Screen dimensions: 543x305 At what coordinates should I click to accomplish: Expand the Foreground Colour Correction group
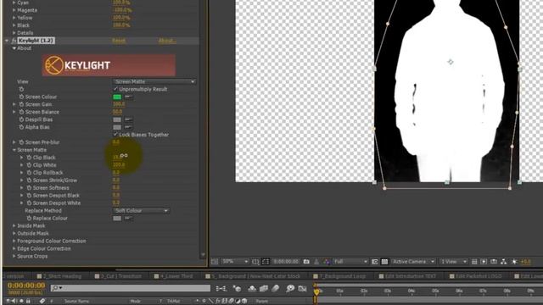(x=14, y=241)
